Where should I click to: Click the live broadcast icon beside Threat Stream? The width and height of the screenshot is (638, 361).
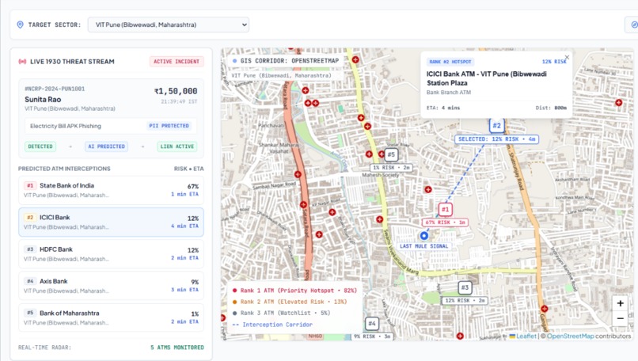[x=22, y=62]
